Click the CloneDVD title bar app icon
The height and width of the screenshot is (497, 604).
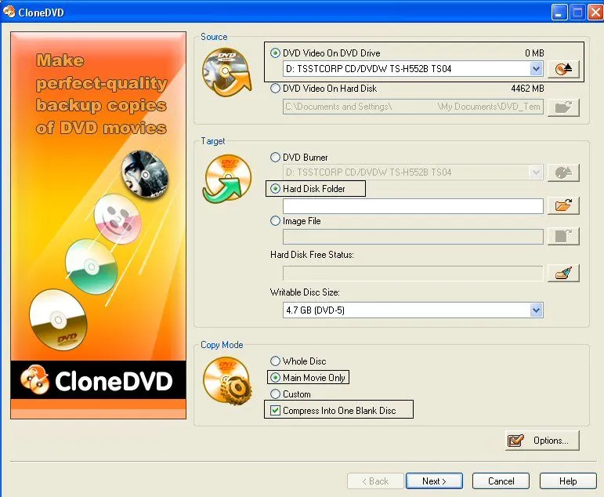(10, 13)
